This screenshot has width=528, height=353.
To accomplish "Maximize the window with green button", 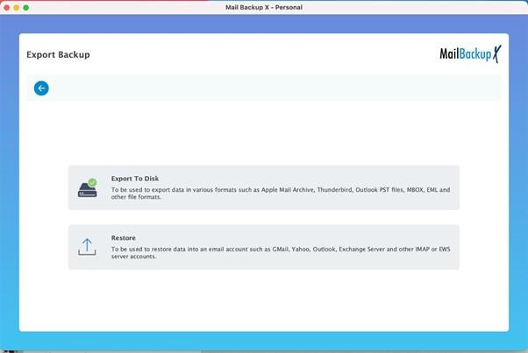I will click(x=26, y=7).
